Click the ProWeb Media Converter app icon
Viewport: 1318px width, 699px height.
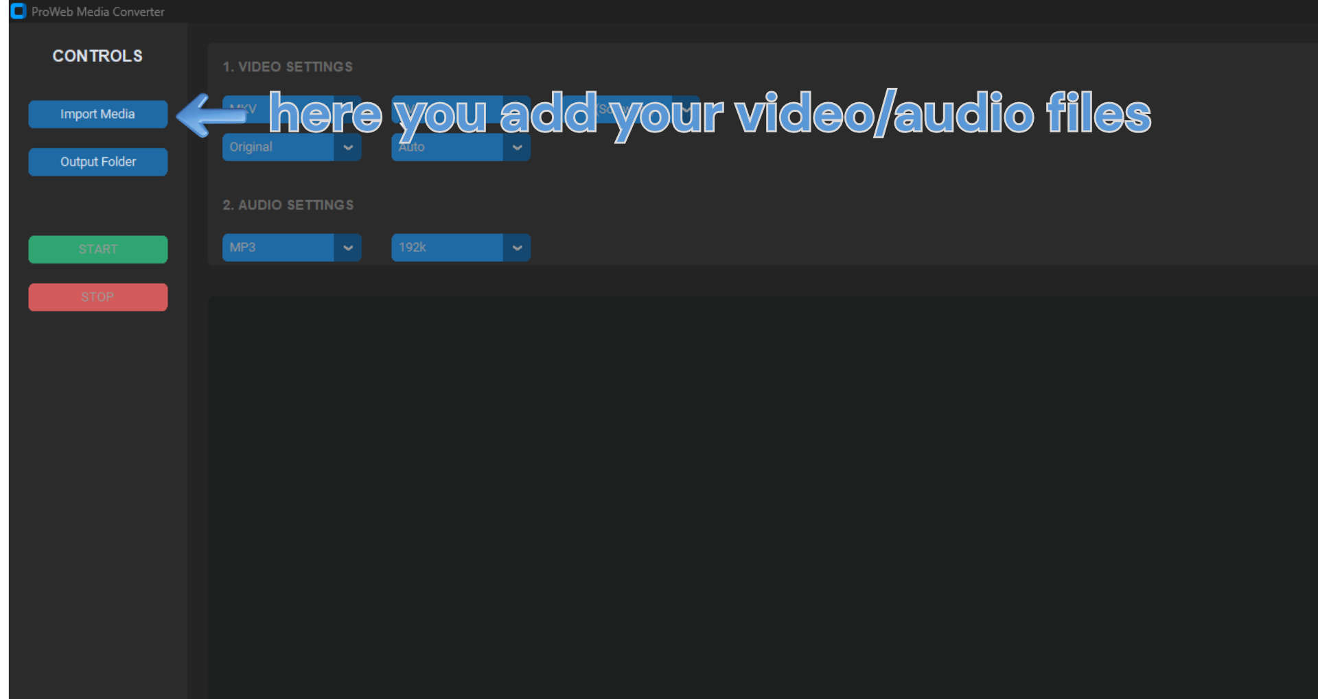tap(18, 11)
